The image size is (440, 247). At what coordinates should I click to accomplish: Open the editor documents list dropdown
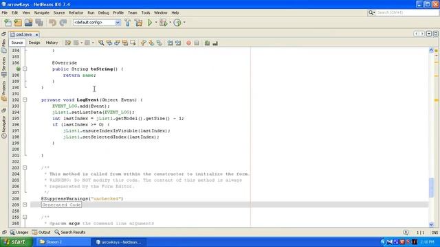click(429, 34)
